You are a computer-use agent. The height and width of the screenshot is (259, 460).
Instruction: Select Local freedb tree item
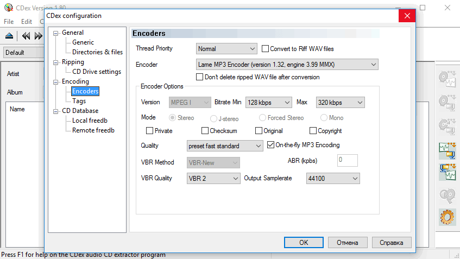[x=90, y=121]
